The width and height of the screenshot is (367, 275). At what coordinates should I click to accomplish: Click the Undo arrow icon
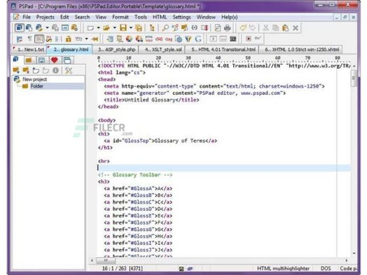pos(243,27)
